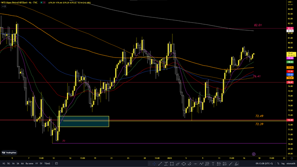
Task: Collapse the indicator legend arrow
Action: click(4, 6)
